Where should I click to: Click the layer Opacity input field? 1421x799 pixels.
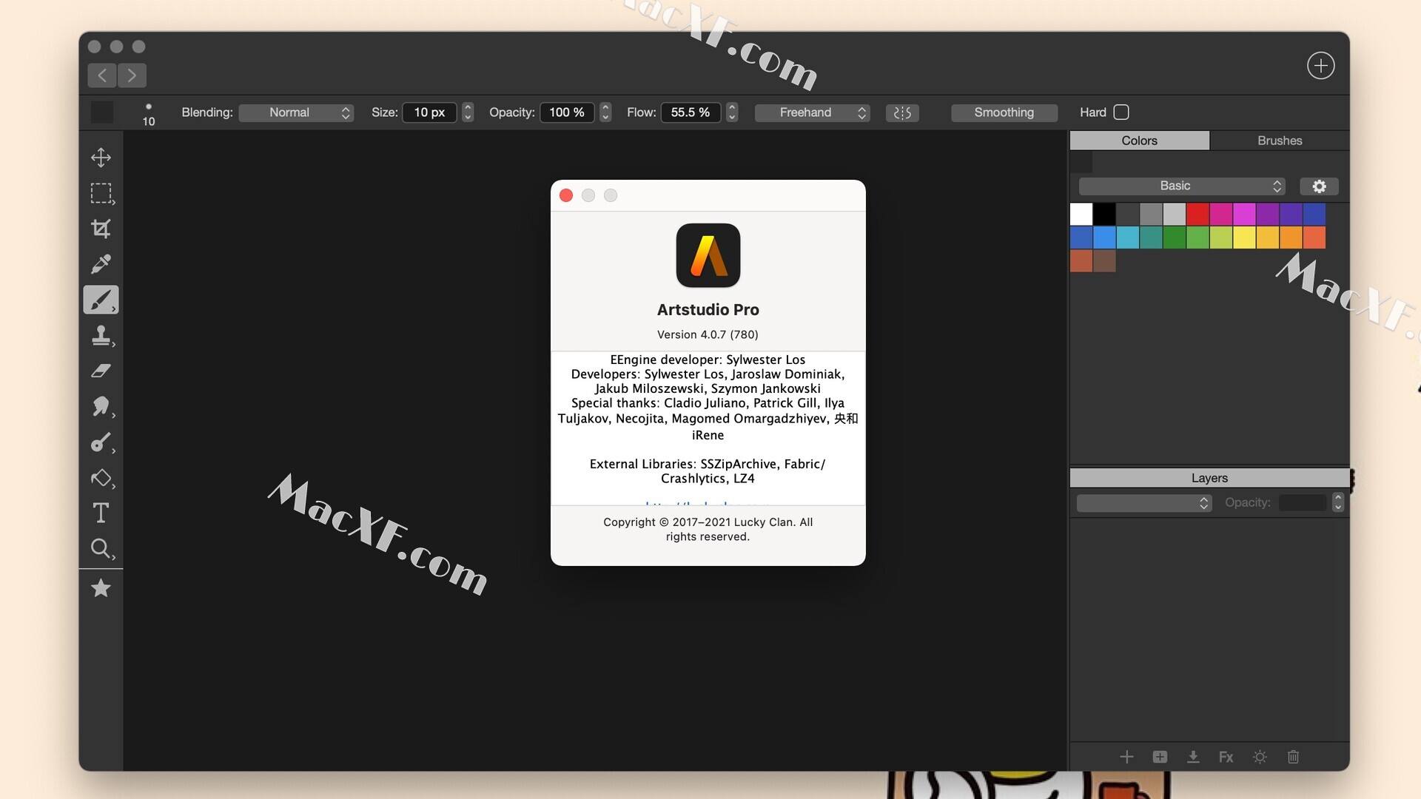click(1303, 503)
